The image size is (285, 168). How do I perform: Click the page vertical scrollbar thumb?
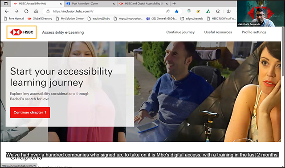tap(283, 52)
